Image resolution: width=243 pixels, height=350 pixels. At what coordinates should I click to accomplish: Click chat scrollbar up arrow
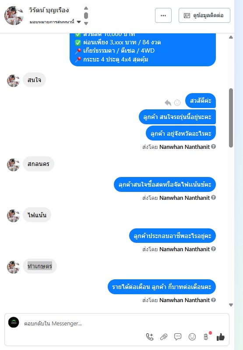231,37
